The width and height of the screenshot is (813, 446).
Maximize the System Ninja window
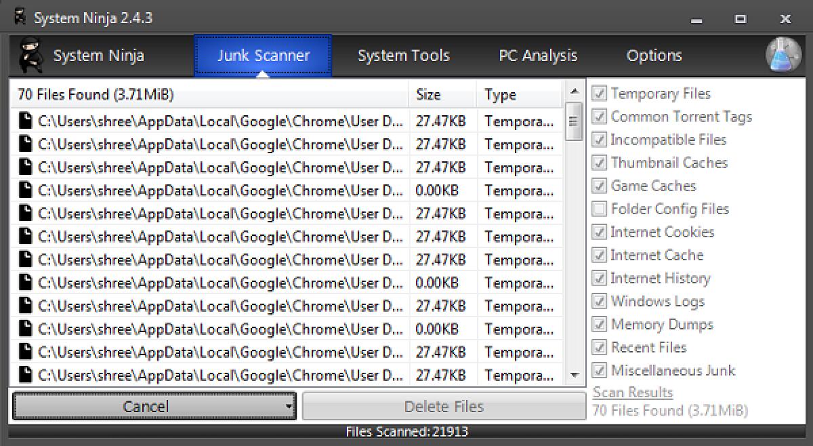pos(741,19)
